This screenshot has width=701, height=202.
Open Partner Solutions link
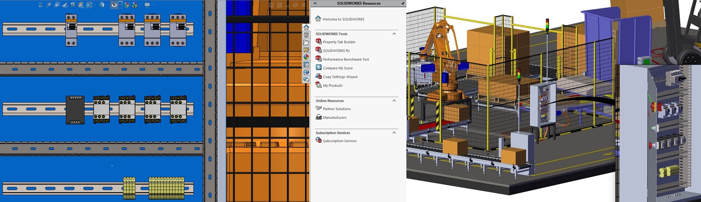click(x=333, y=109)
